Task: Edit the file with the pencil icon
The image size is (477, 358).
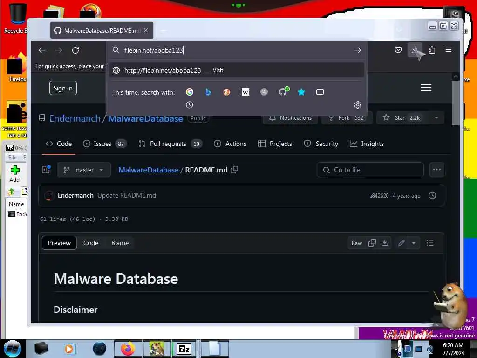Action: pos(402,243)
